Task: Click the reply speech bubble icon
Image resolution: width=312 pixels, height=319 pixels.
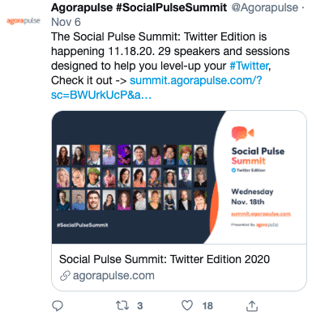Action: point(58,306)
